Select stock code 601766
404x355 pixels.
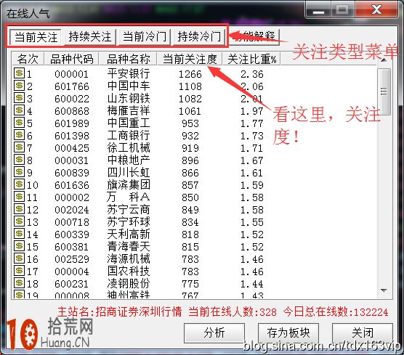point(72,86)
